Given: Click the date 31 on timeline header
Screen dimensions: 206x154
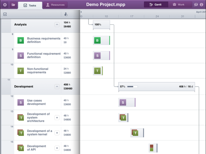Looking at the screenshot, I should coord(182,16).
